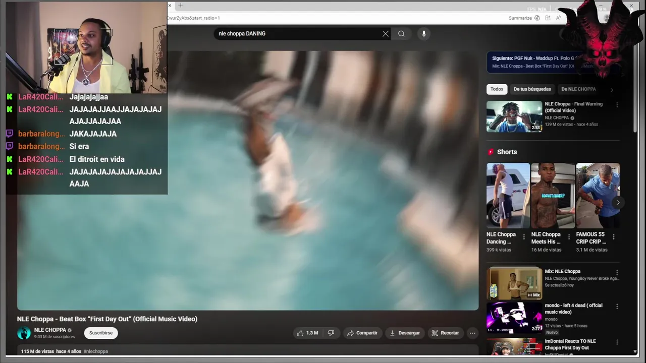Viewport: 646px width, 363px height.
Task: Start voice search with microphone icon
Action: click(424, 34)
